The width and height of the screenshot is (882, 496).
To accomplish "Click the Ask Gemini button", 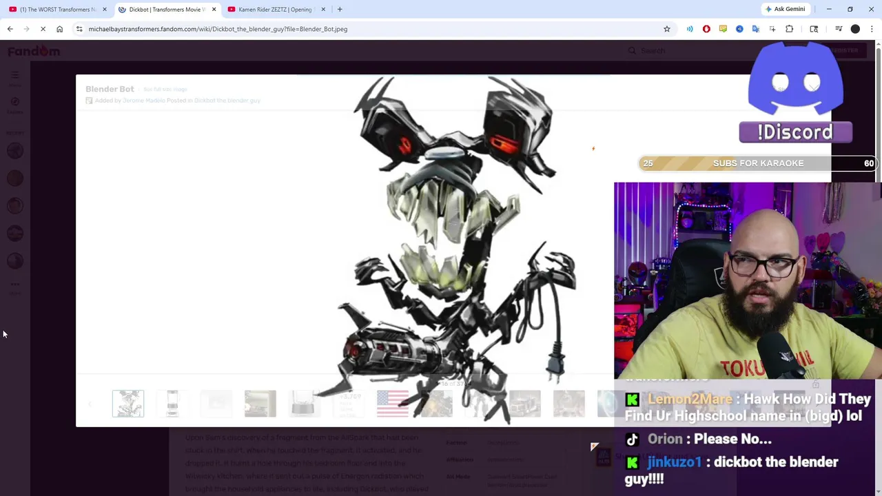I will (x=785, y=9).
